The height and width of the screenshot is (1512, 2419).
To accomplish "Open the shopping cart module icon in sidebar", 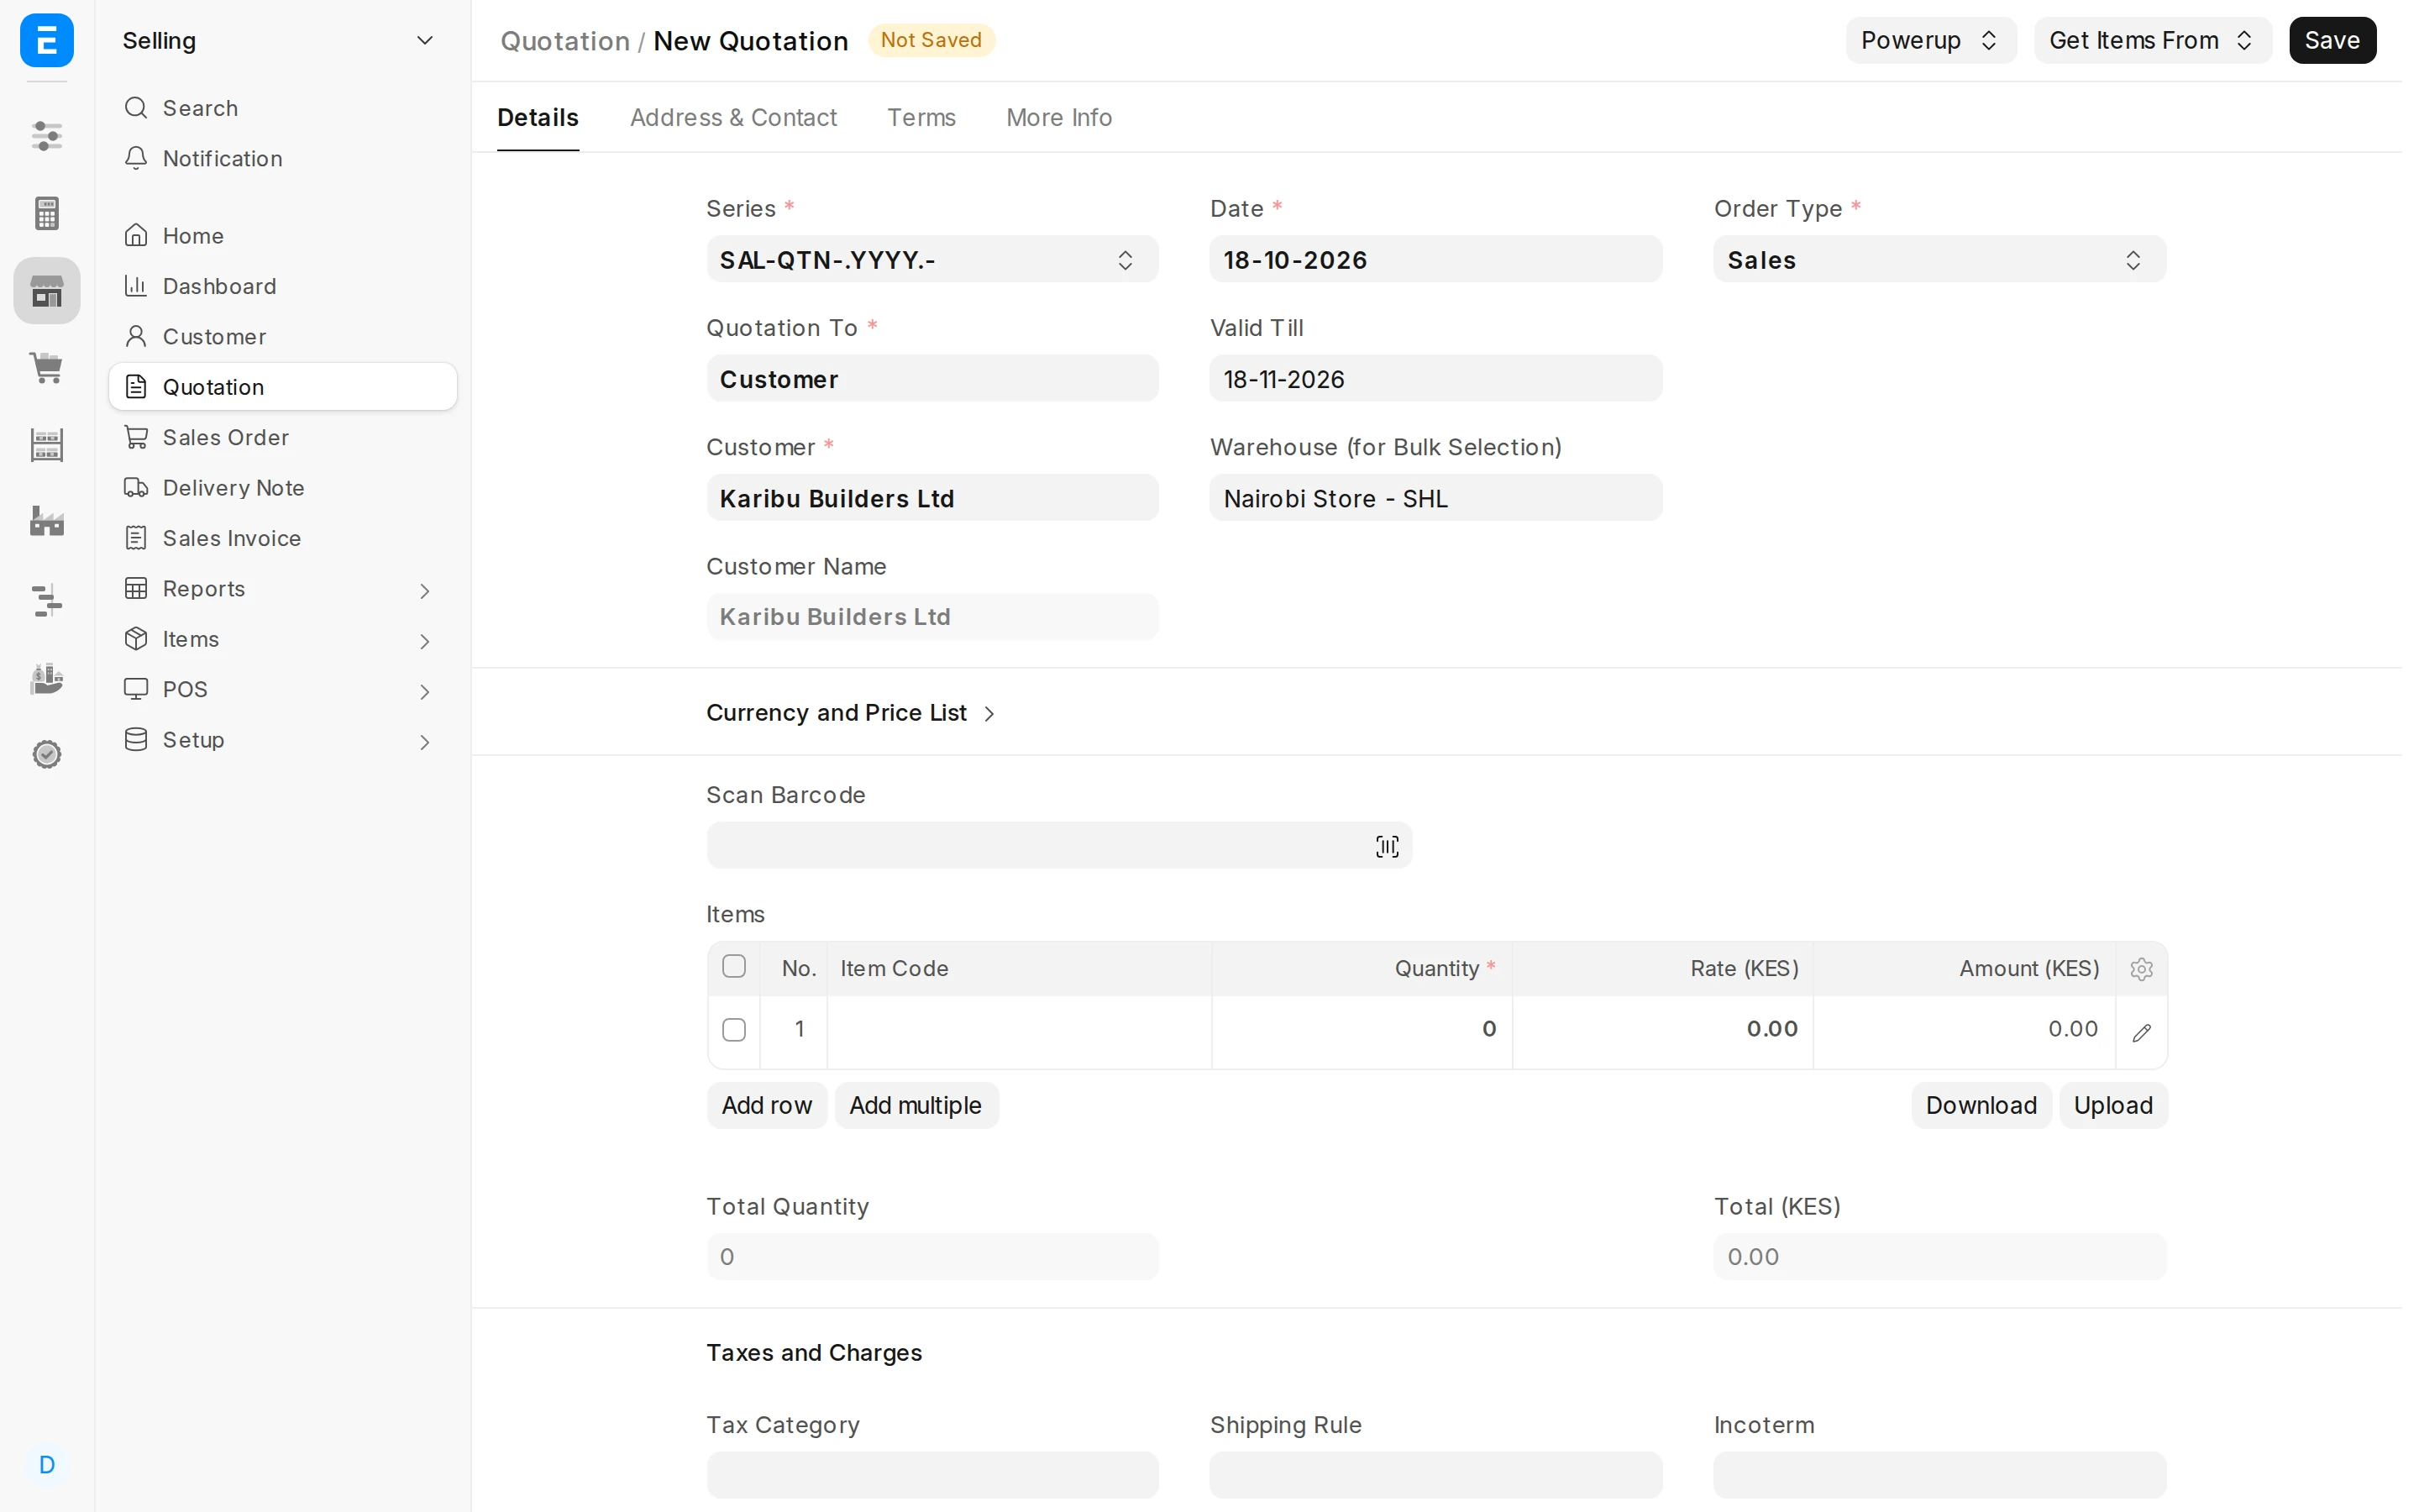I will [46, 367].
